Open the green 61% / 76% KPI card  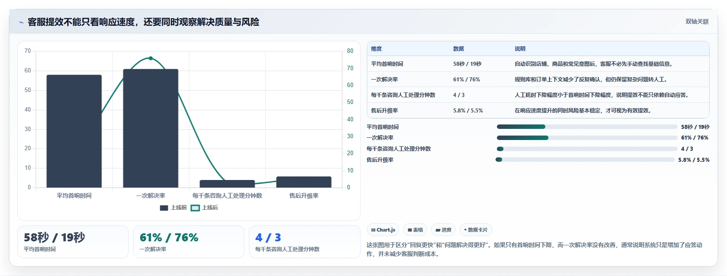(x=189, y=242)
